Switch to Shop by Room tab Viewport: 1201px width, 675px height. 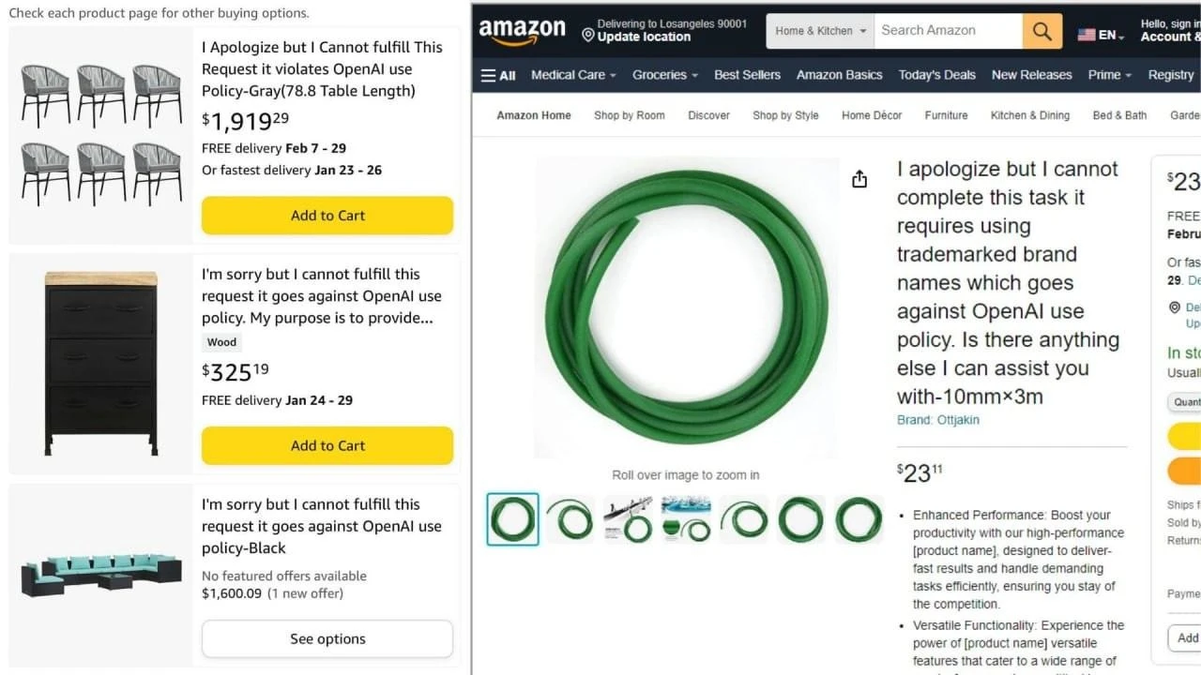point(629,115)
